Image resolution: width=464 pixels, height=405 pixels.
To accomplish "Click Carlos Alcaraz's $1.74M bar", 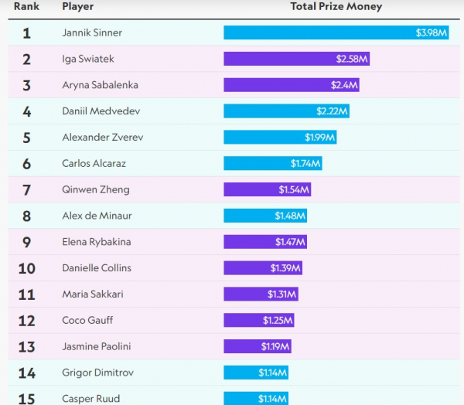I will [272, 163].
